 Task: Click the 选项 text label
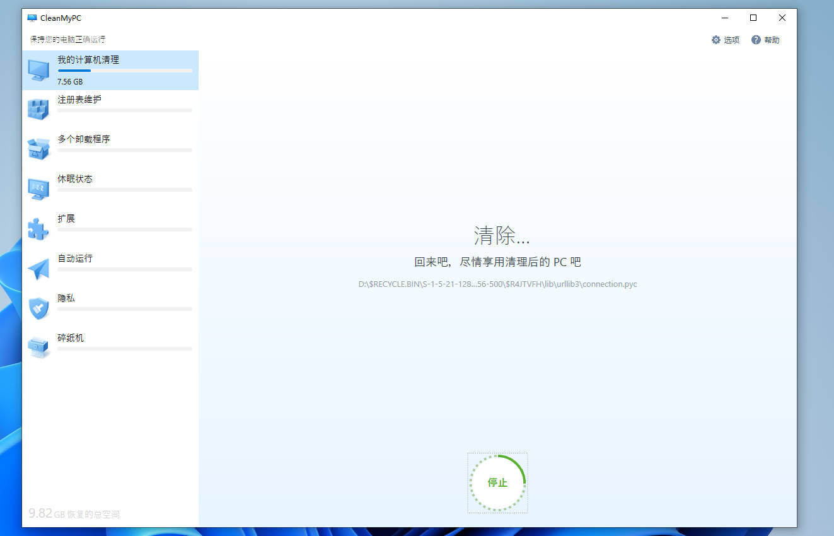coord(731,40)
